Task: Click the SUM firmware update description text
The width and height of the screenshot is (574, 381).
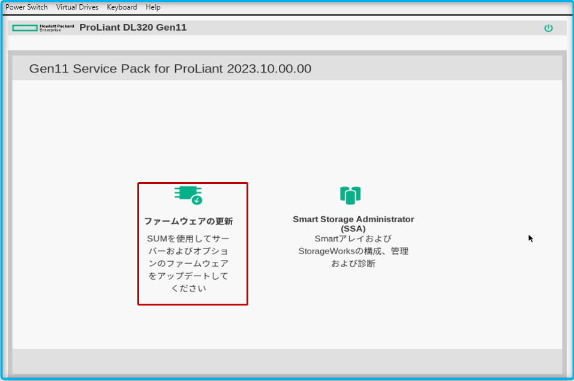Action: click(x=188, y=263)
